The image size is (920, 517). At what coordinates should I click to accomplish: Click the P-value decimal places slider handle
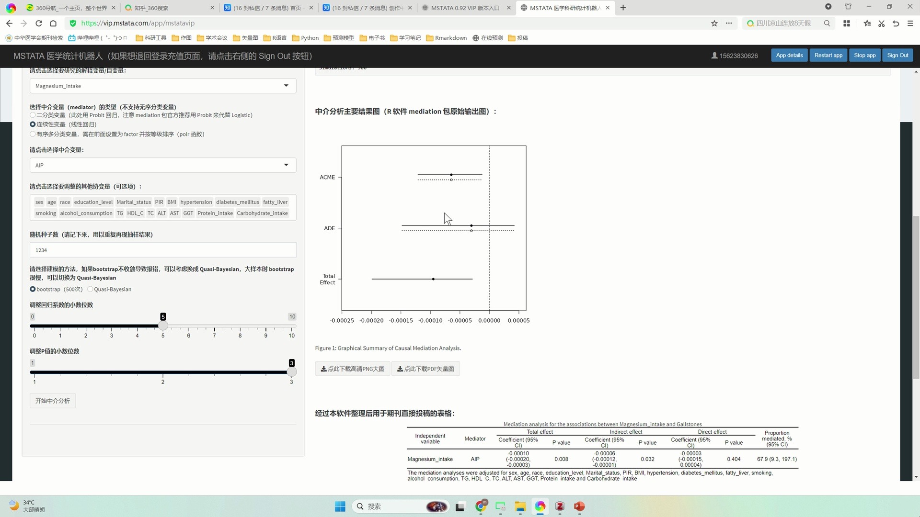click(291, 372)
